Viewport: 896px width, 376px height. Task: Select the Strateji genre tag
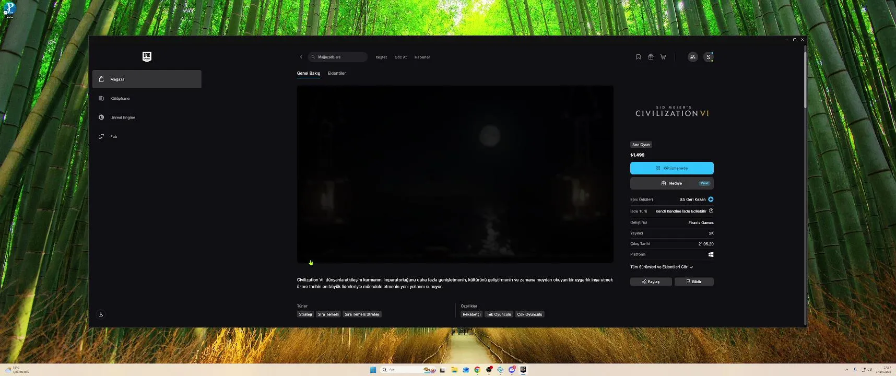(x=305, y=314)
